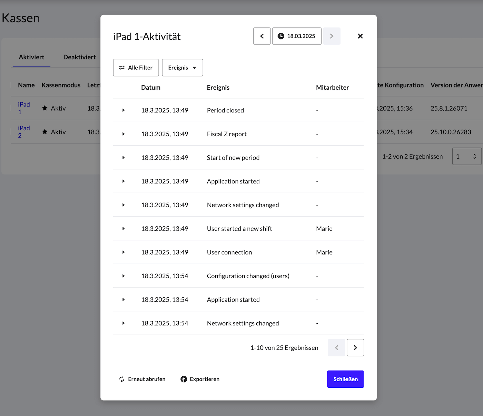Expand the Start of new period row

[x=124, y=158]
